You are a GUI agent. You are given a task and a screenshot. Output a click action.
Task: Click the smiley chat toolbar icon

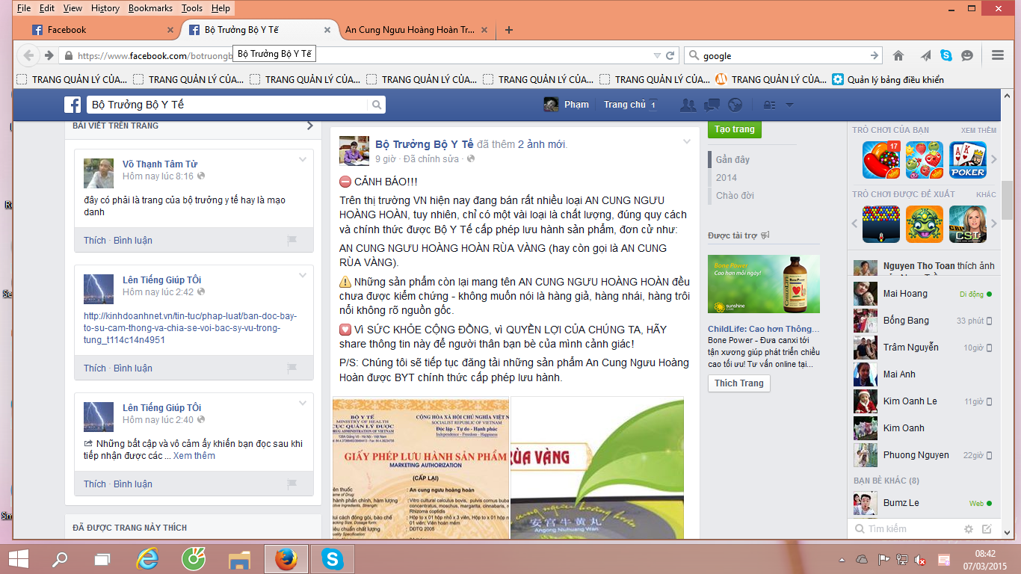[967, 55]
